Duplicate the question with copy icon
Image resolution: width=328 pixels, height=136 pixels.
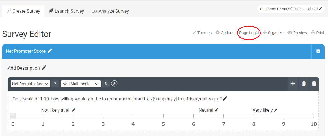[x=303, y=84]
